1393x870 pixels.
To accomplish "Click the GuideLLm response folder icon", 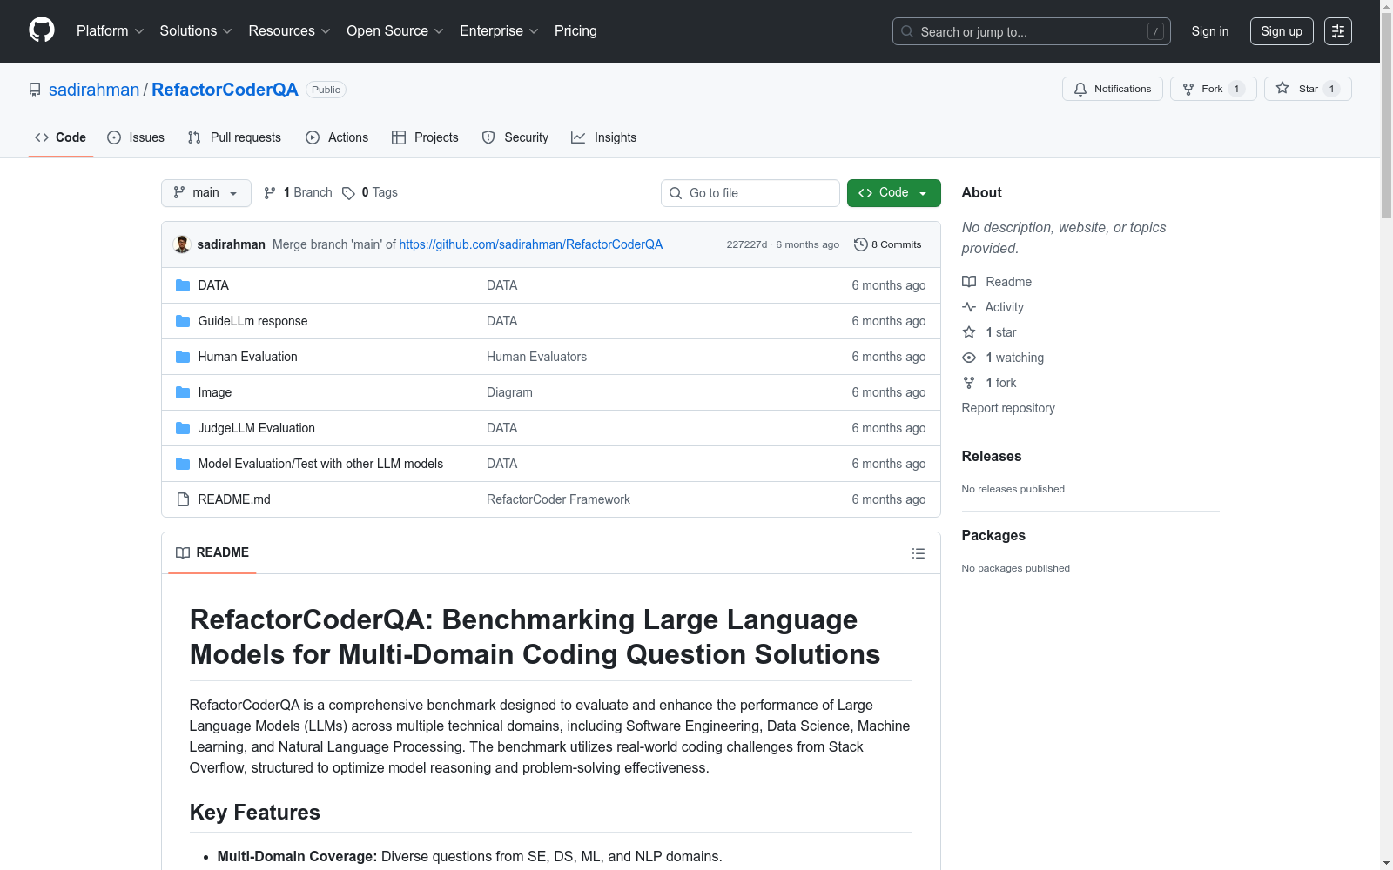I will (183, 321).
